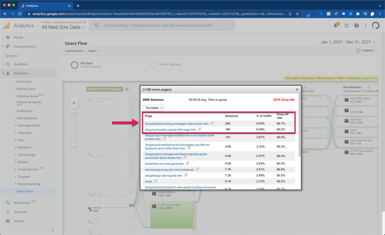The width and height of the screenshot is (385, 235).
Task: Click the flow home navigation control
Action: click(x=74, y=103)
